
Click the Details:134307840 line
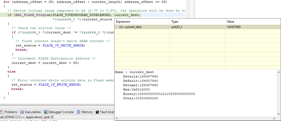tap(141, 76)
